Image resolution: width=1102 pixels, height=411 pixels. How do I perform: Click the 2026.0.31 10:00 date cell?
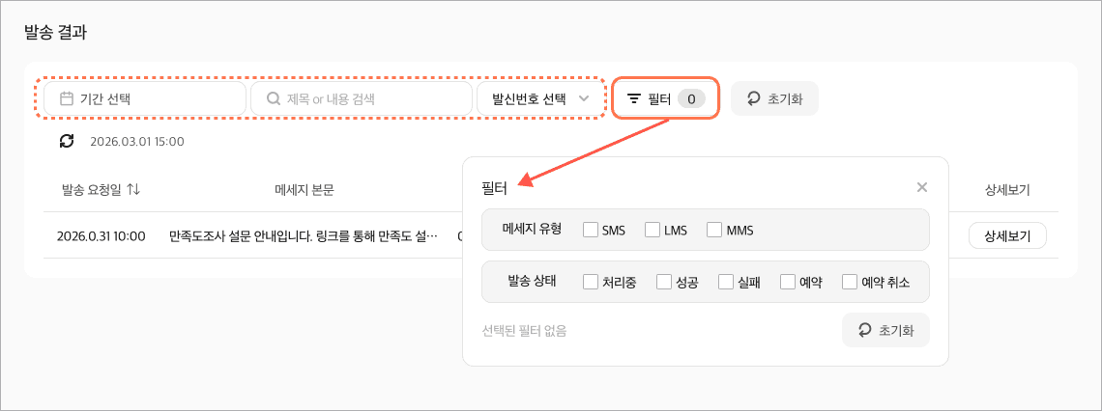click(101, 235)
